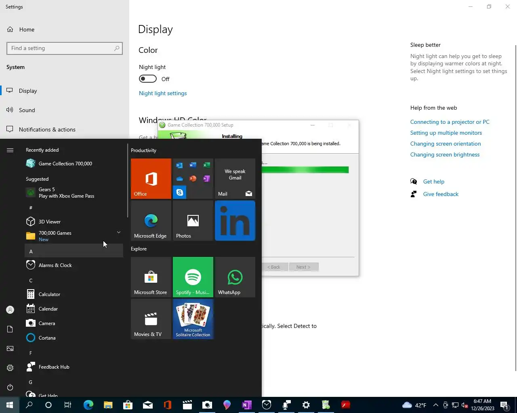Screen dimensions: 517x413
Task: Click the Settings page vertical scrollbar
Action: pos(515,208)
